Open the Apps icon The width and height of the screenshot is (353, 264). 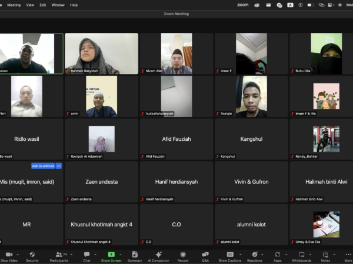coord(277,255)
